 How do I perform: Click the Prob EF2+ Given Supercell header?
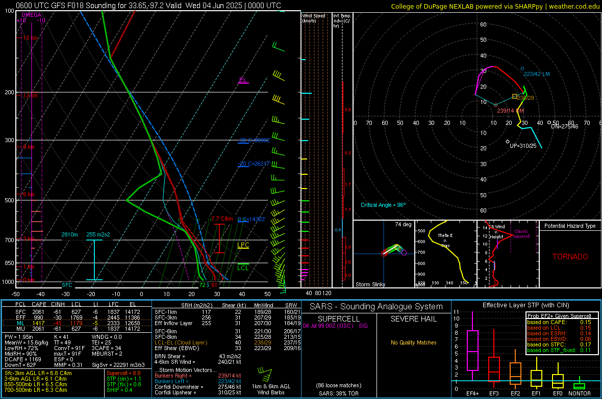pos(559,316)
